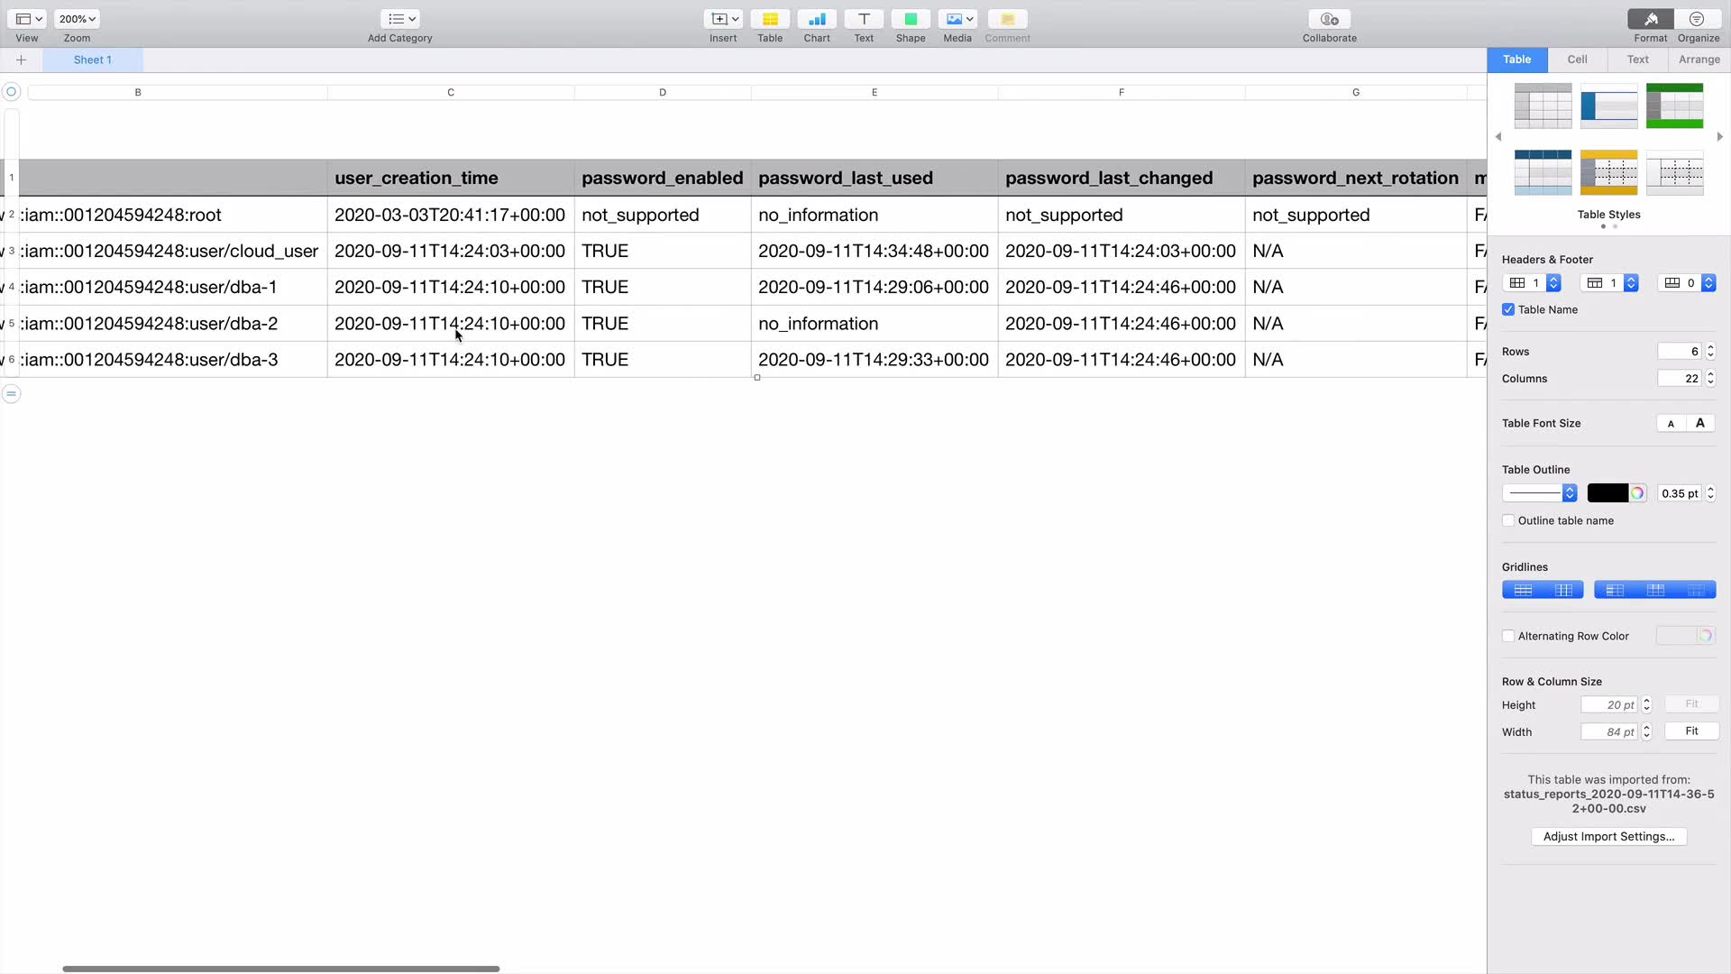This screenshot has width=1731, height=974.
Task: Switch to the Cell tab
Action: [1577, 60]
